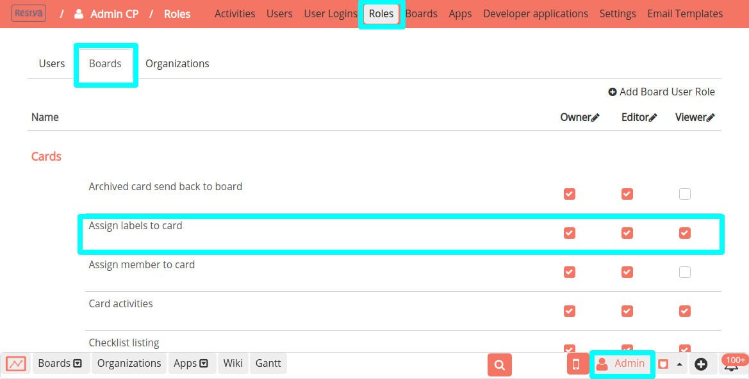Click the pencil icon next to Owner
Viewport: 749px width, 379px height.
596,117
